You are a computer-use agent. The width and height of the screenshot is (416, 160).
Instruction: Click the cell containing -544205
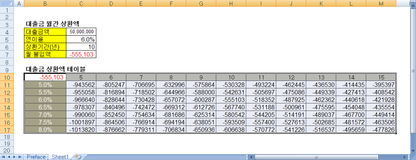click(x=261, y=115)
